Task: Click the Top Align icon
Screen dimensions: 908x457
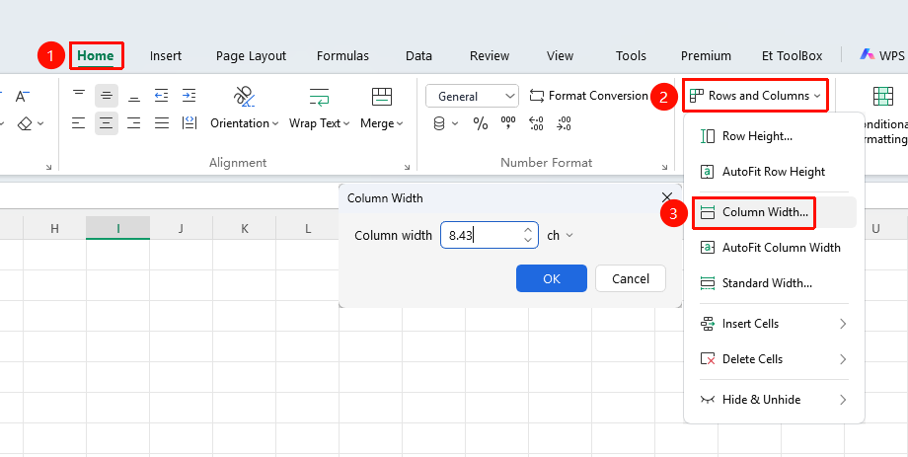Action: pyautogui.click(x=79, y=96)
